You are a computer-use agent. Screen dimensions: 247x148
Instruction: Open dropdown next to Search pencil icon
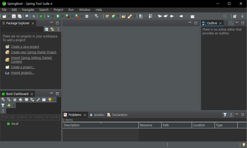point(134,16)
